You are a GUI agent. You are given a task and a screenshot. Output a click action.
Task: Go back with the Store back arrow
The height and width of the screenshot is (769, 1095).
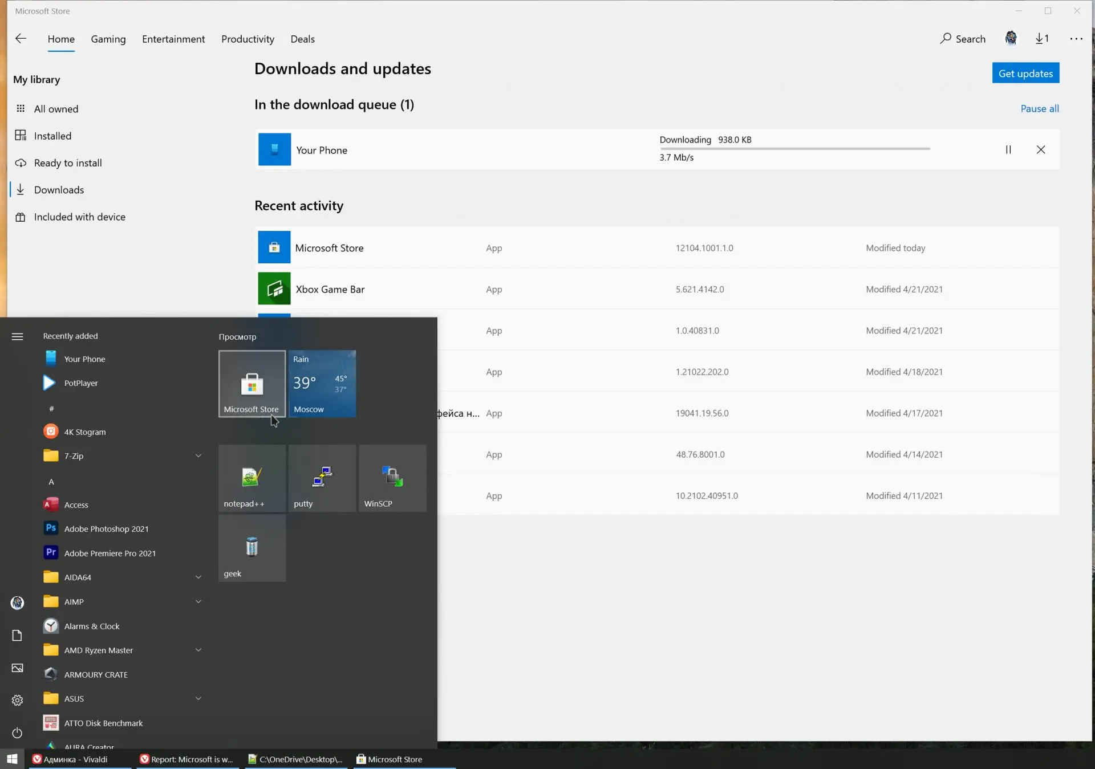click(21, 39)
